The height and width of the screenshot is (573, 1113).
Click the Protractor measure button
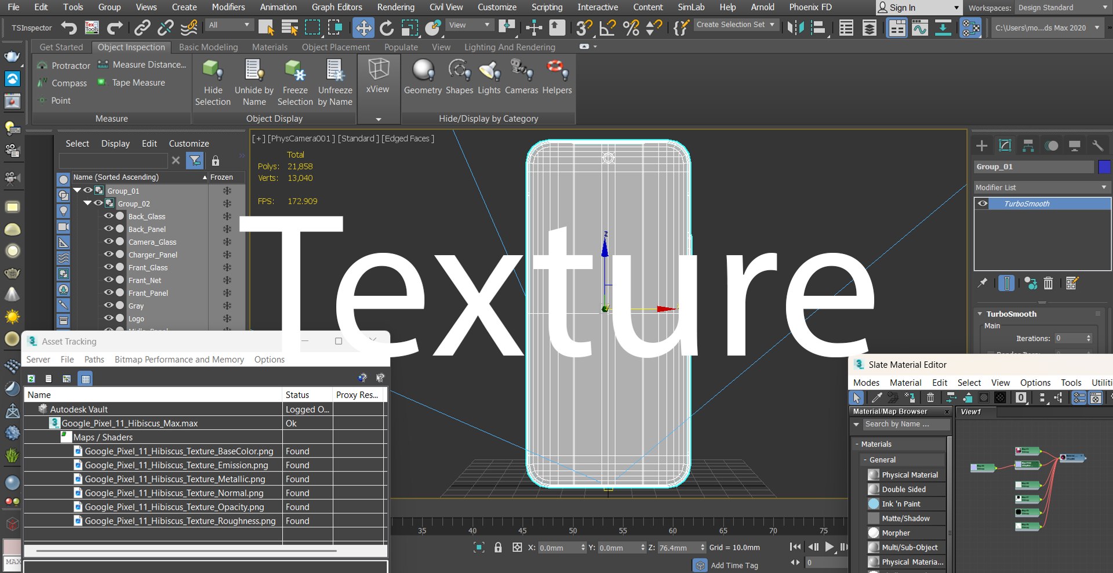(63, 66)
